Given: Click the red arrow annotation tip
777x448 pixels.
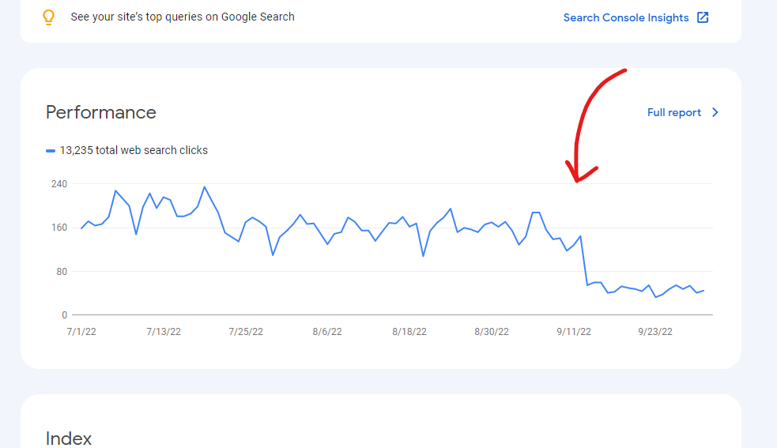Looking at the screenshot, I should click(x=577, y=181).
